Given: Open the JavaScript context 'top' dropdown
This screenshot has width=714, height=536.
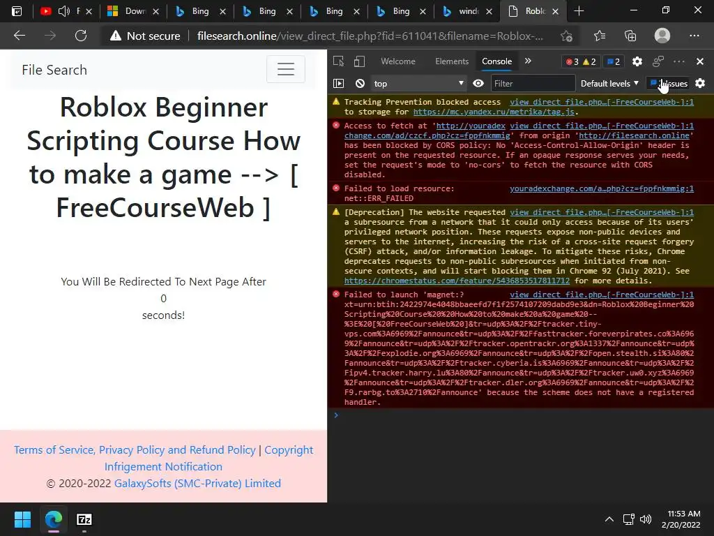Looking at the screenshot, I should (418, 84).
